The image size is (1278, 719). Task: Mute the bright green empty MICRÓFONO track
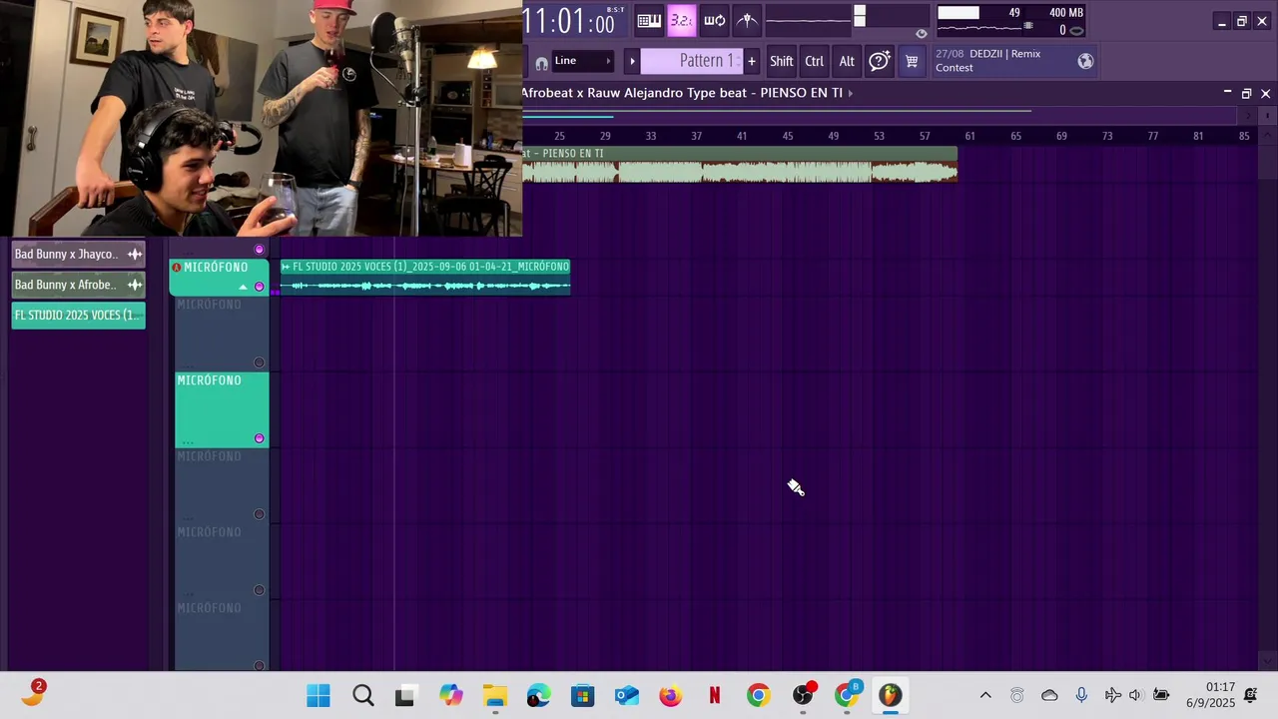click(260, 438)
